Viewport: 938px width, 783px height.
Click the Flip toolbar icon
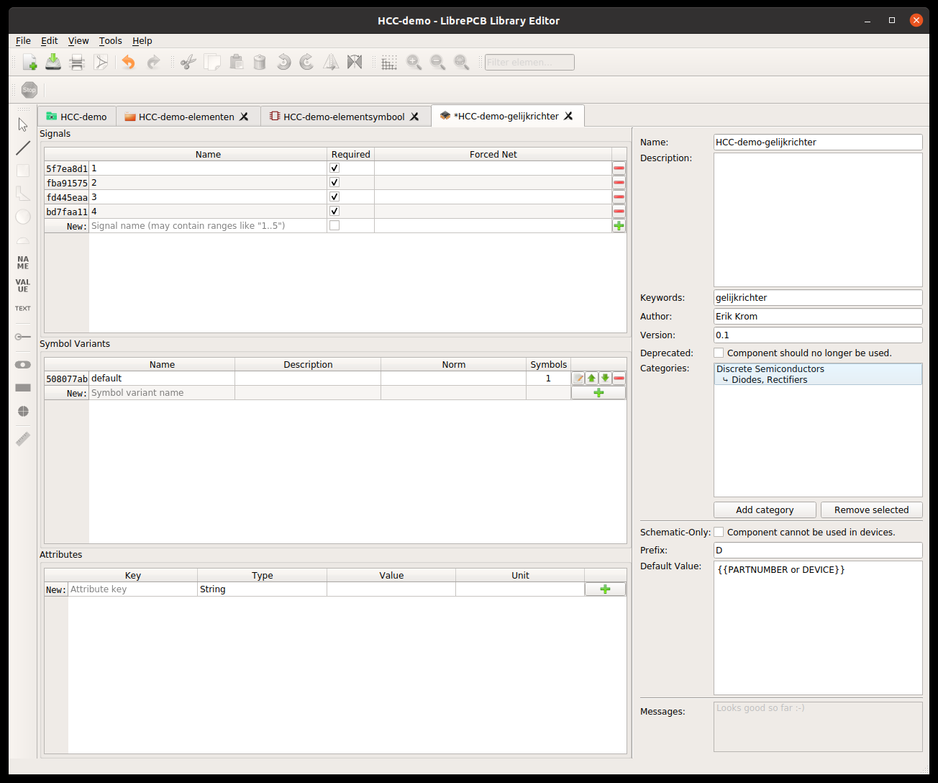coord(355,63)
